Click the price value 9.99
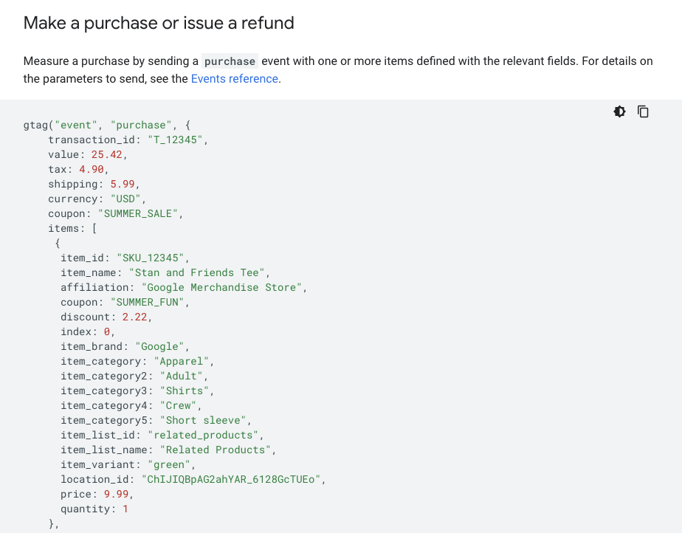This screenshot has height=533, width=682. click(x=116, y=494)
